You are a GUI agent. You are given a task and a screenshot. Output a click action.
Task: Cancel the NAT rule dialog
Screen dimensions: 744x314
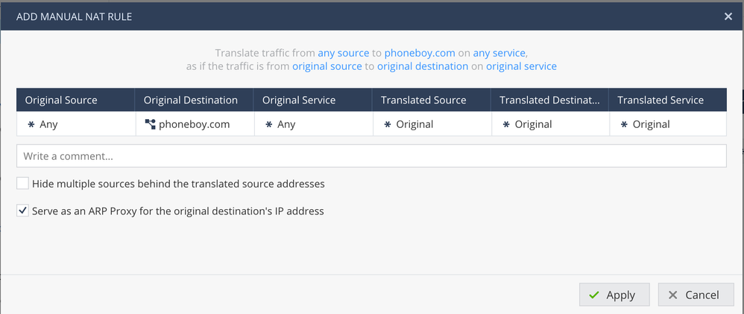click(x=696, y=295)
